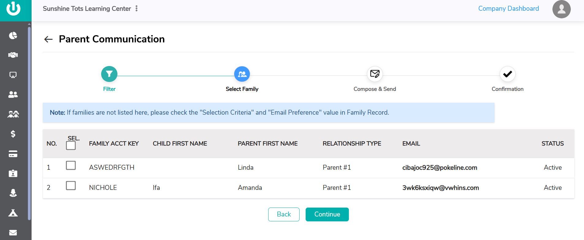Open the three-dot menu beside center name

136,9
